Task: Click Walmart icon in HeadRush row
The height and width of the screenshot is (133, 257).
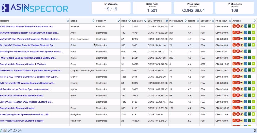Action: coord(246,120)
